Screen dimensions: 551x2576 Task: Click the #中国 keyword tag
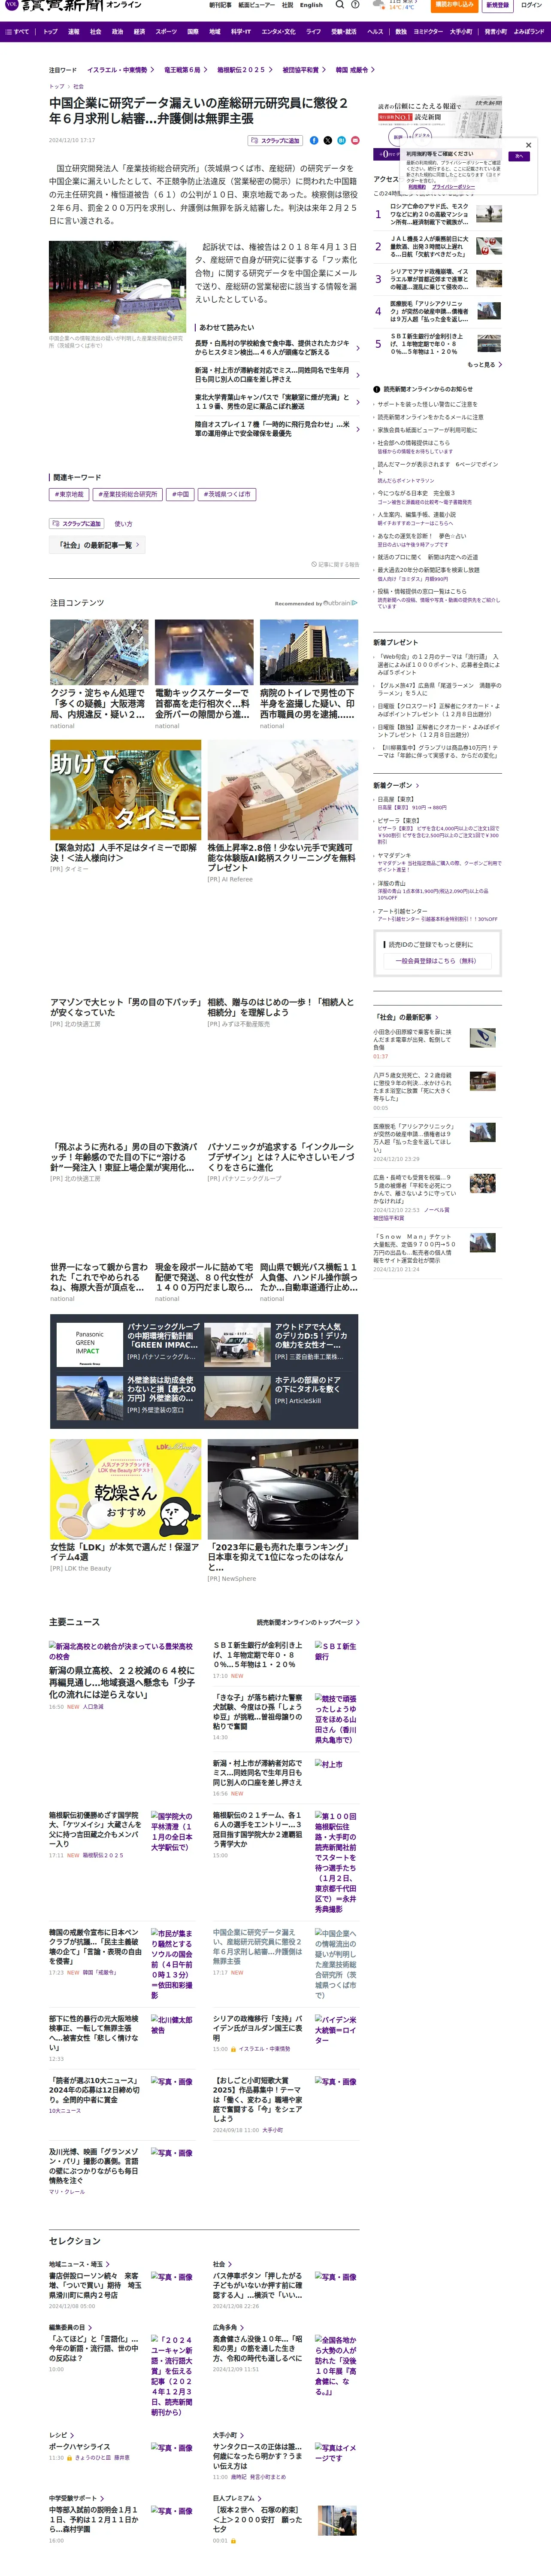(180, 494)
